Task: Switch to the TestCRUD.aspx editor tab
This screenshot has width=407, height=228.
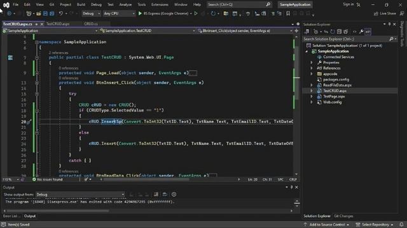Action: (58, 24)
